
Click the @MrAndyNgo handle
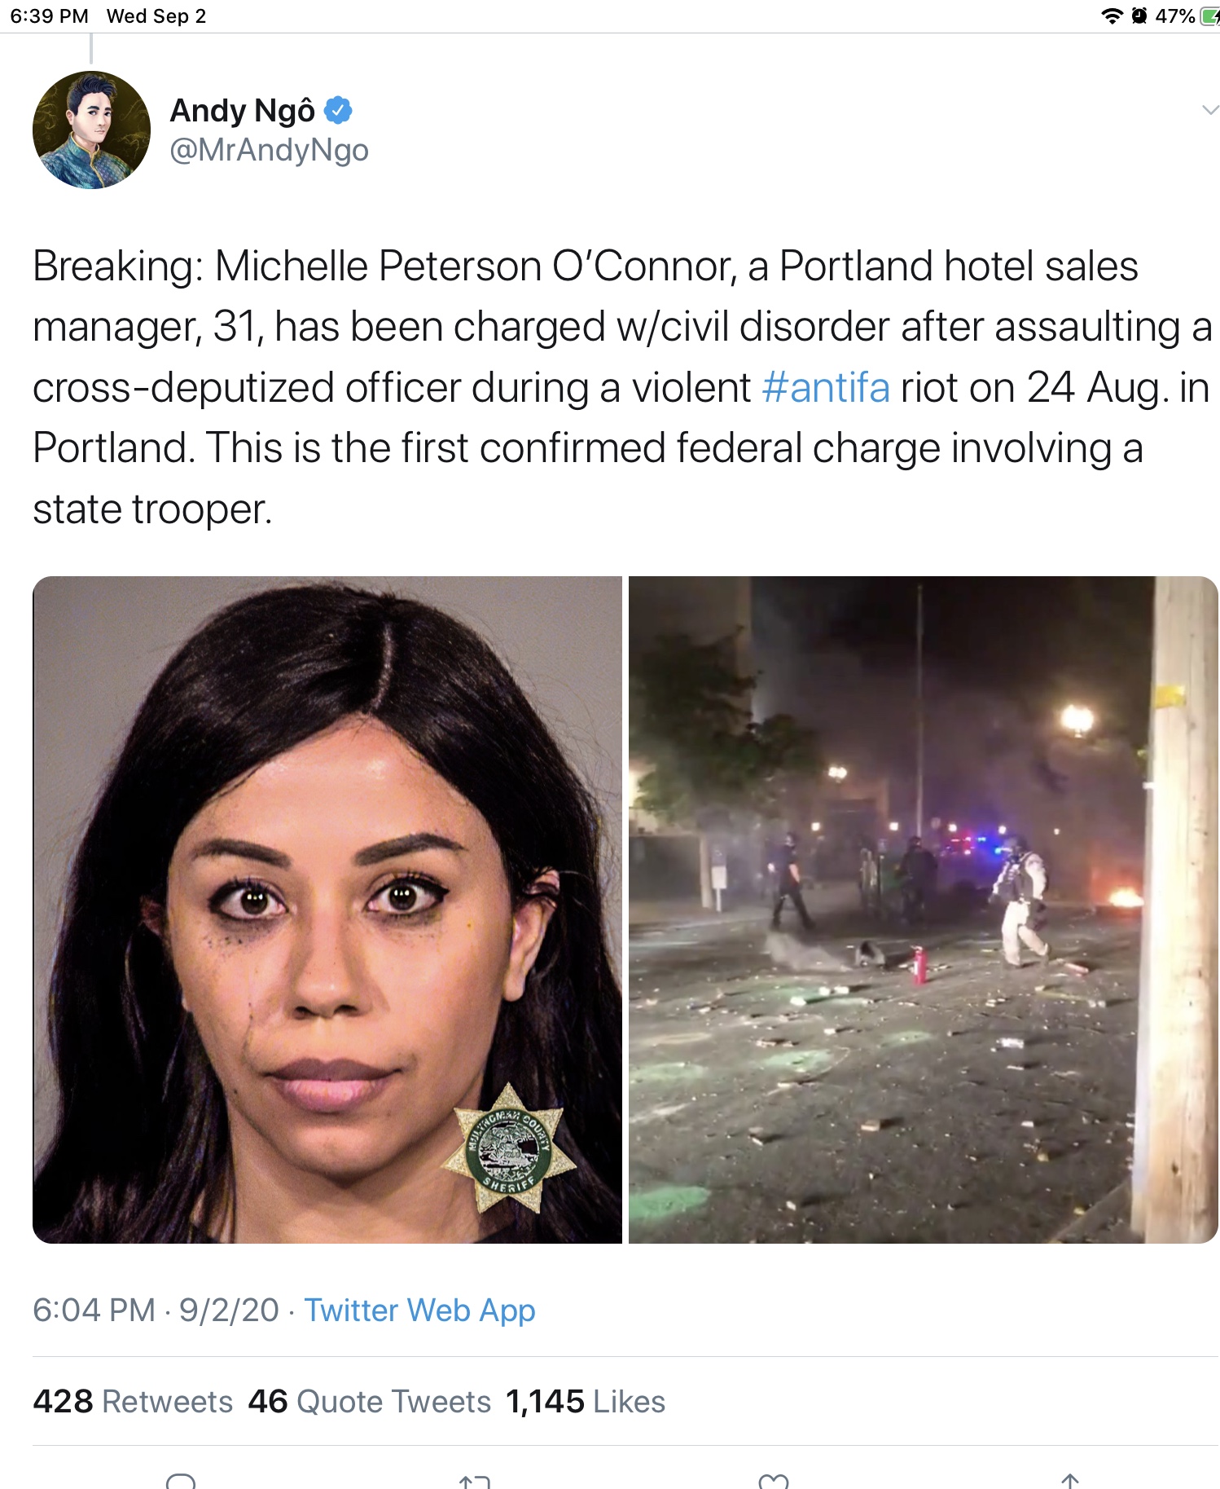tap(269, 150)
